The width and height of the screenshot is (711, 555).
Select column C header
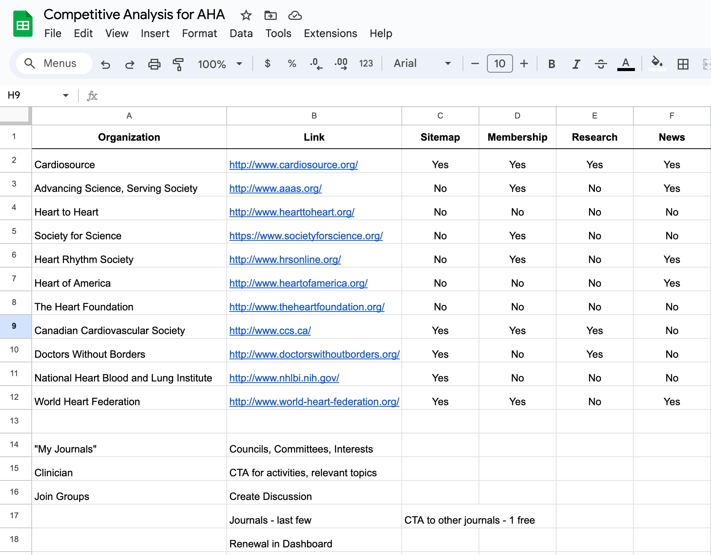click(x=440, y=116)
